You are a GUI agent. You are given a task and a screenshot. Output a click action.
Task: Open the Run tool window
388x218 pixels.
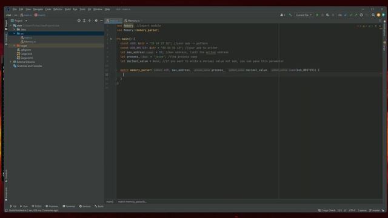(x=24, y=206)
